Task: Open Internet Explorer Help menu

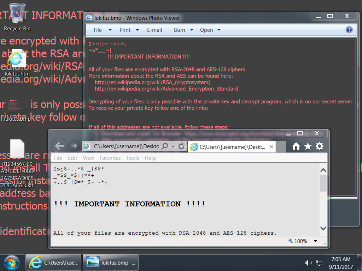Action: pos(150,158)
